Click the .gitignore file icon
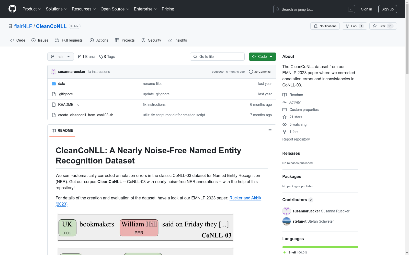The height and width of the screenshot is (255, 409). pyautogui.click(x=54, y=94)
